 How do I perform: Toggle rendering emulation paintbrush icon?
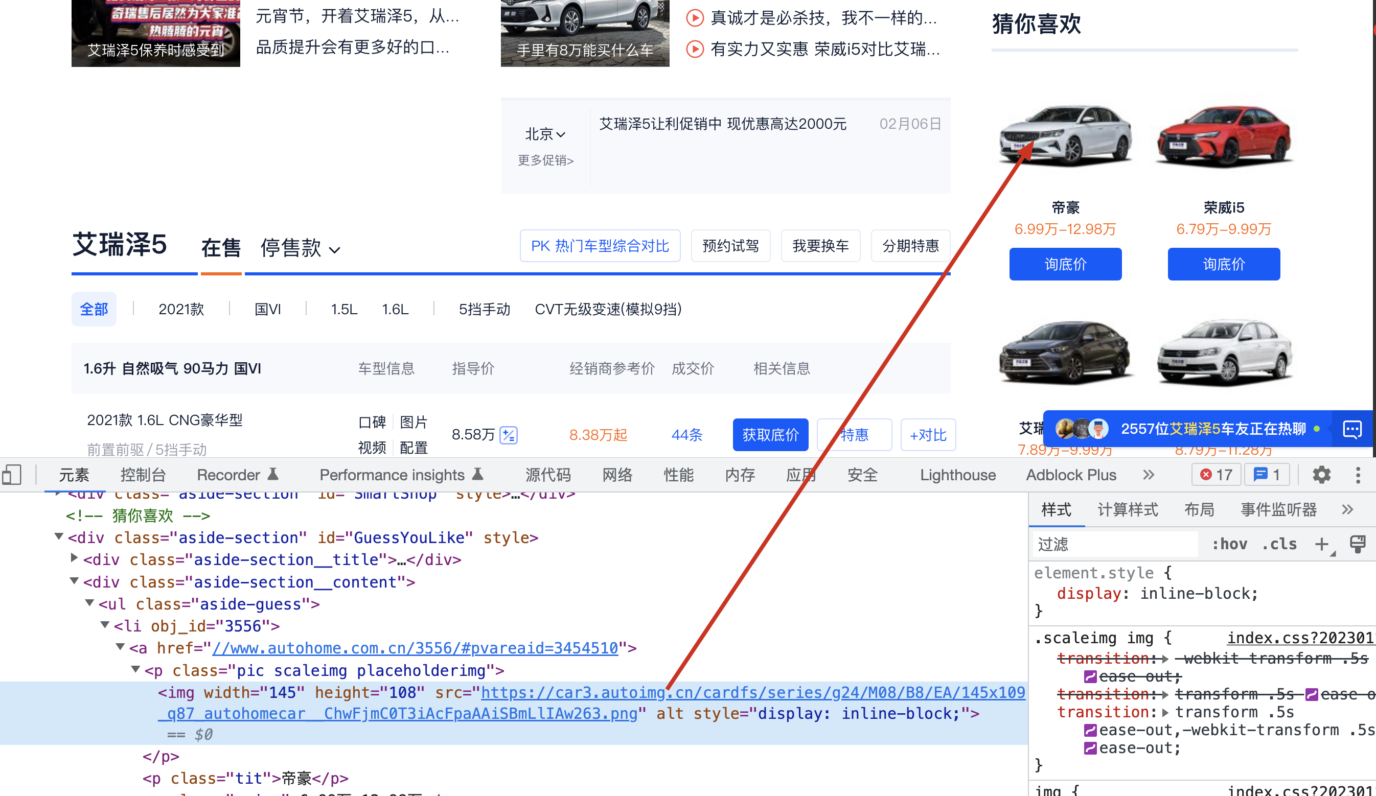[x=1358, y=544]
